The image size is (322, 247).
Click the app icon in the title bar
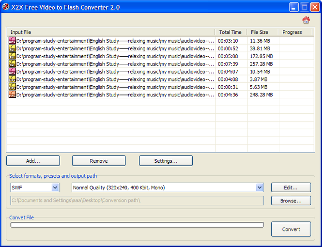click(6, 7)
